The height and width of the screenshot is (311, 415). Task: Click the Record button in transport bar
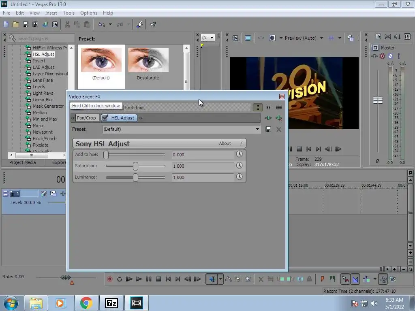[x=109, y=279]
